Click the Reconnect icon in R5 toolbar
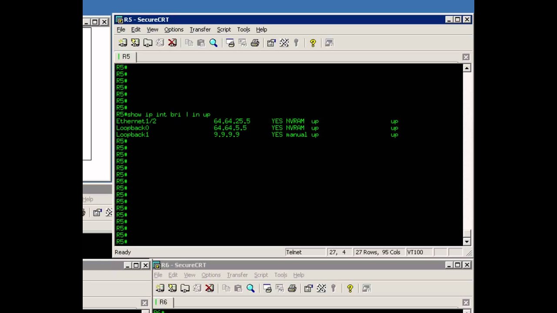The height and width of the screenshot is (313, 557). click(x=160, y=43)
